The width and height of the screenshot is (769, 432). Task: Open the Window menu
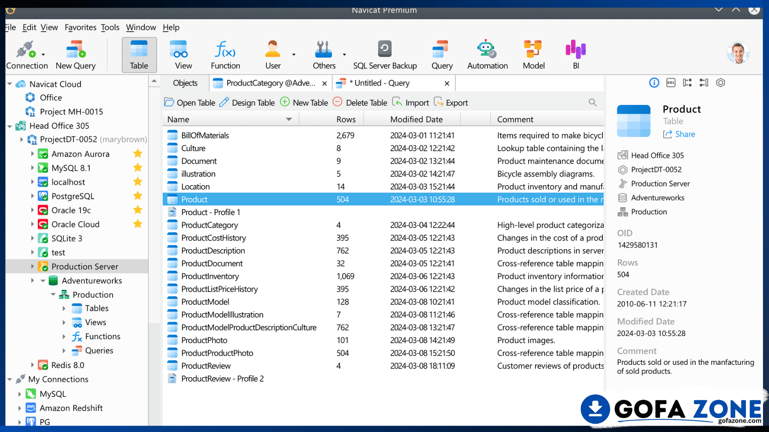(x=141, y=27)
